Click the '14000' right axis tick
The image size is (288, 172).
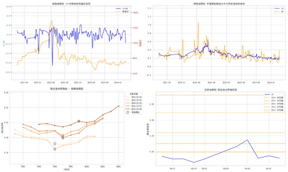[135, 13]
